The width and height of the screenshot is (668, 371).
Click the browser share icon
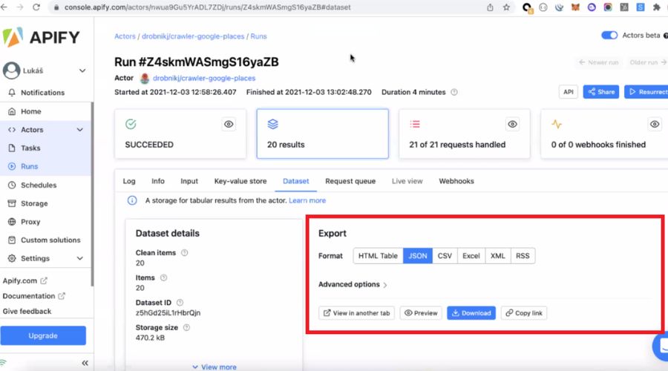490,7
